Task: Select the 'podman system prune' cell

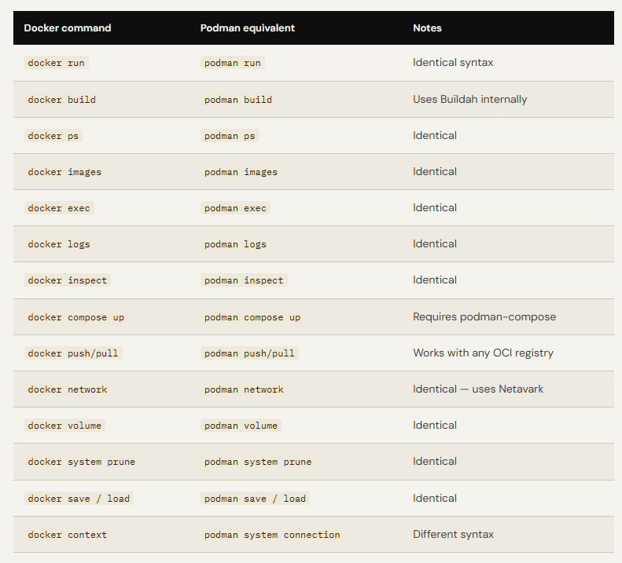Action: pyautogui.click(x=258, y=462)
